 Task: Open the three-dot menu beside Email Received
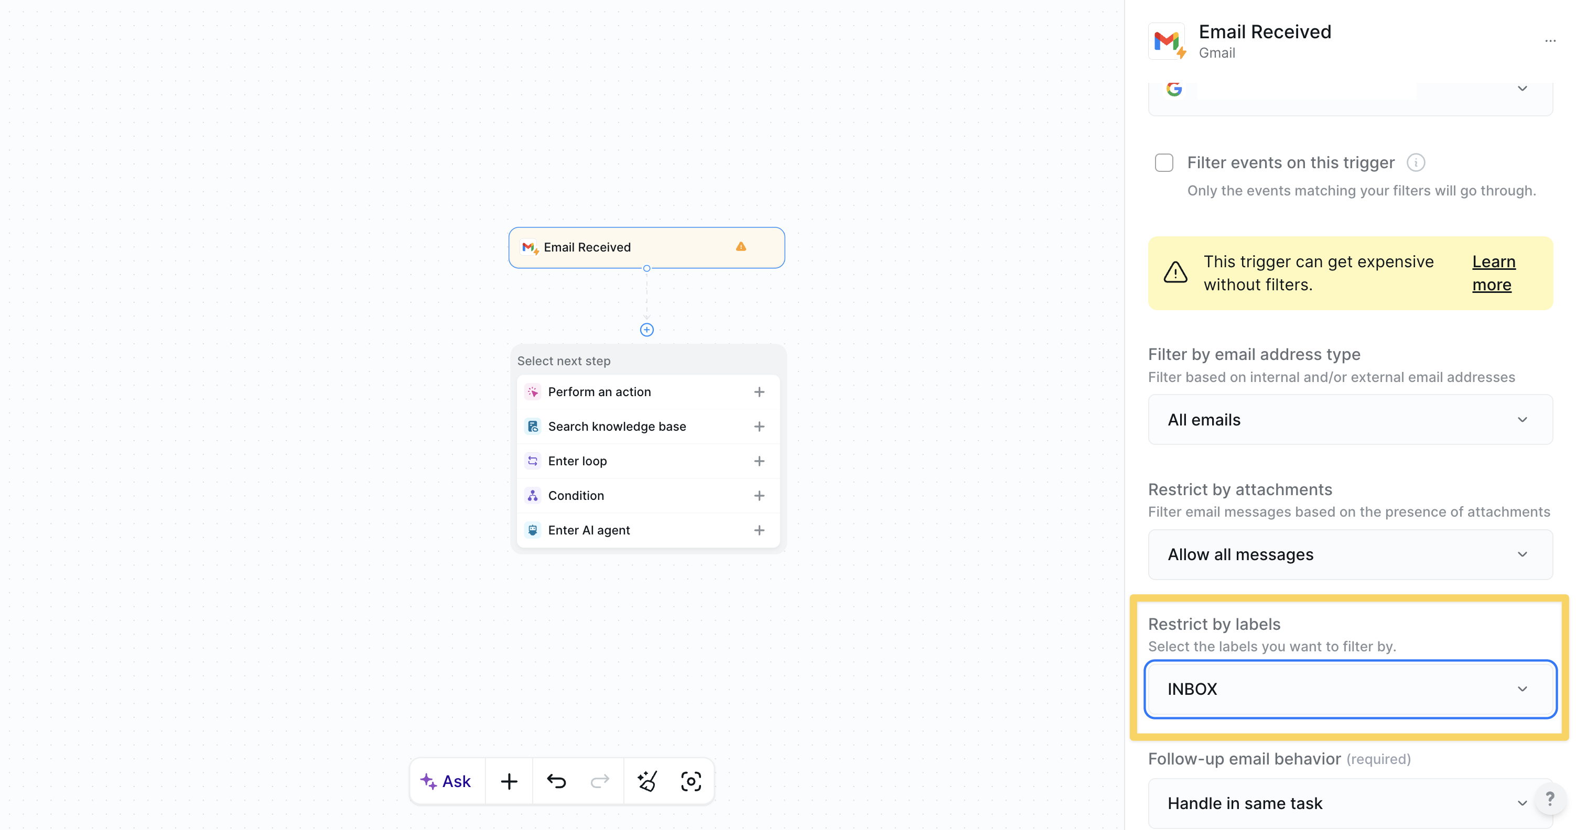(x=1551, y=40)
